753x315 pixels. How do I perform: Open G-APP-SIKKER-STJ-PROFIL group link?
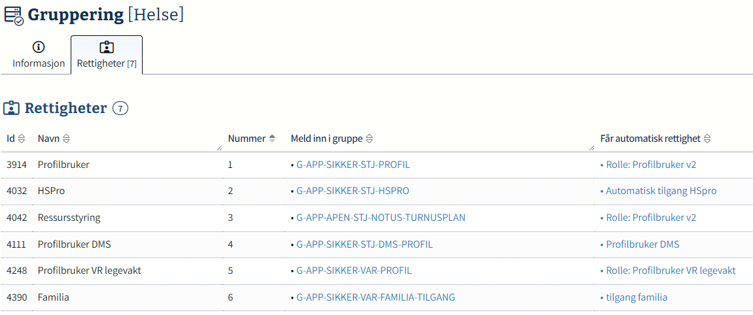pos(353,165)
